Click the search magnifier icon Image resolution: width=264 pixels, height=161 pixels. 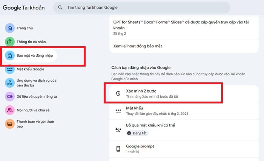pos(60,8)
